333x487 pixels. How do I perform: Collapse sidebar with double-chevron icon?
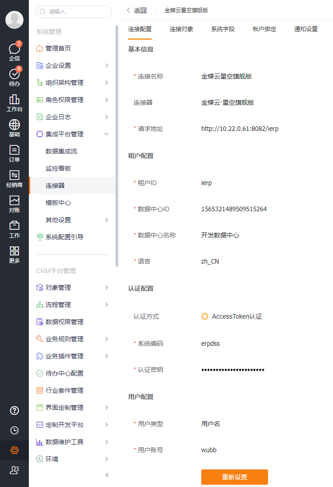[107, 475]
